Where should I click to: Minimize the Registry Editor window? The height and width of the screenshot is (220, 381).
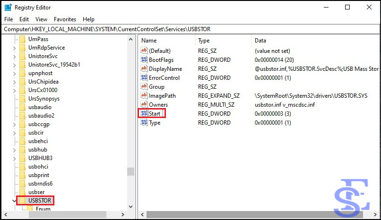click(326, 7)
